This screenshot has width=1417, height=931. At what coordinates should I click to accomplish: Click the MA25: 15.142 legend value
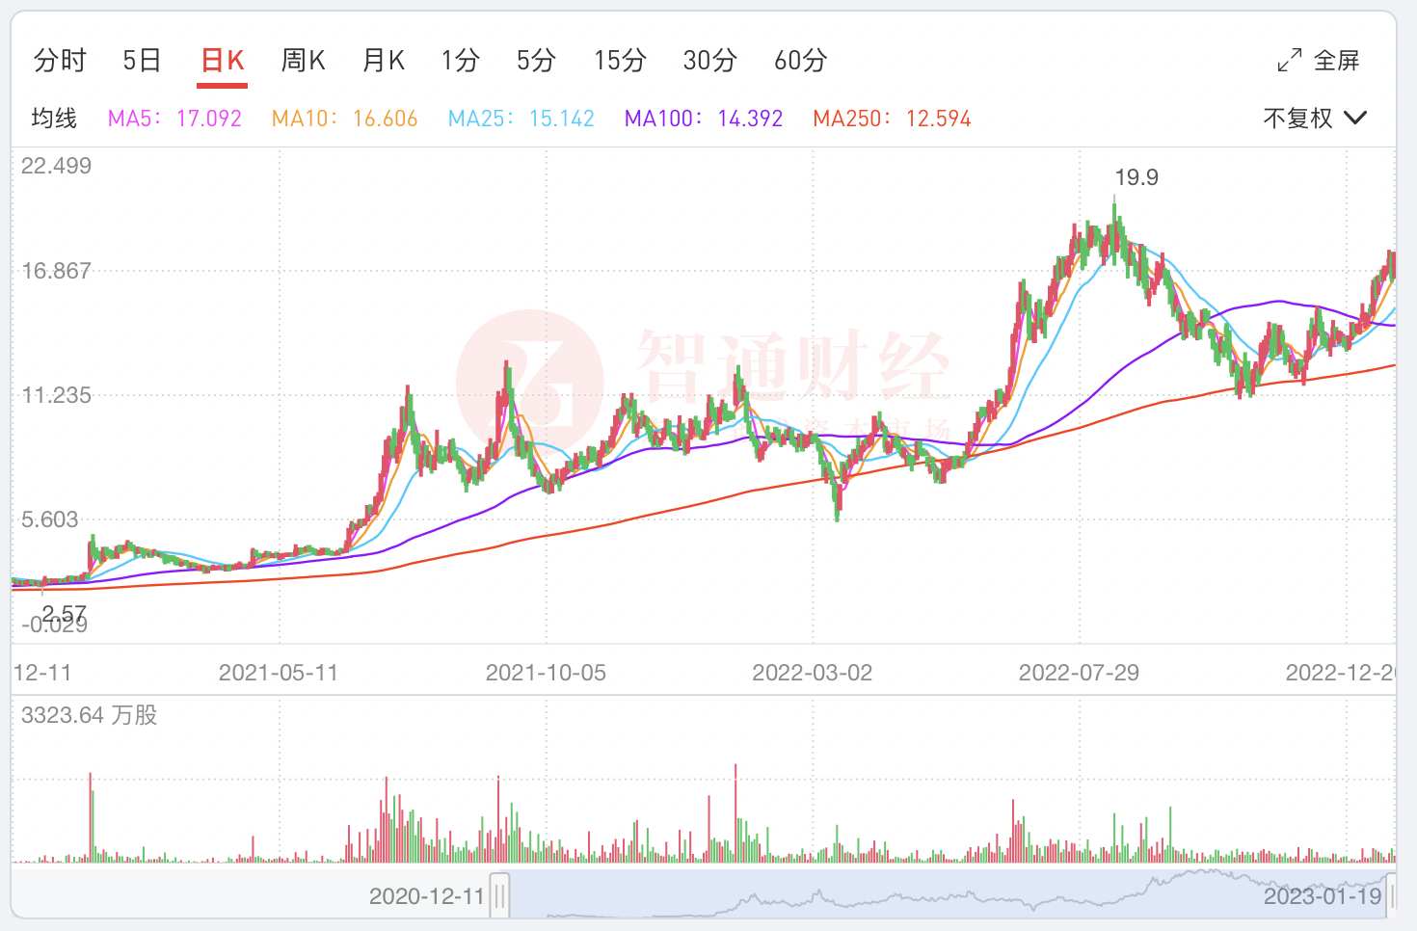click(521, 119)
